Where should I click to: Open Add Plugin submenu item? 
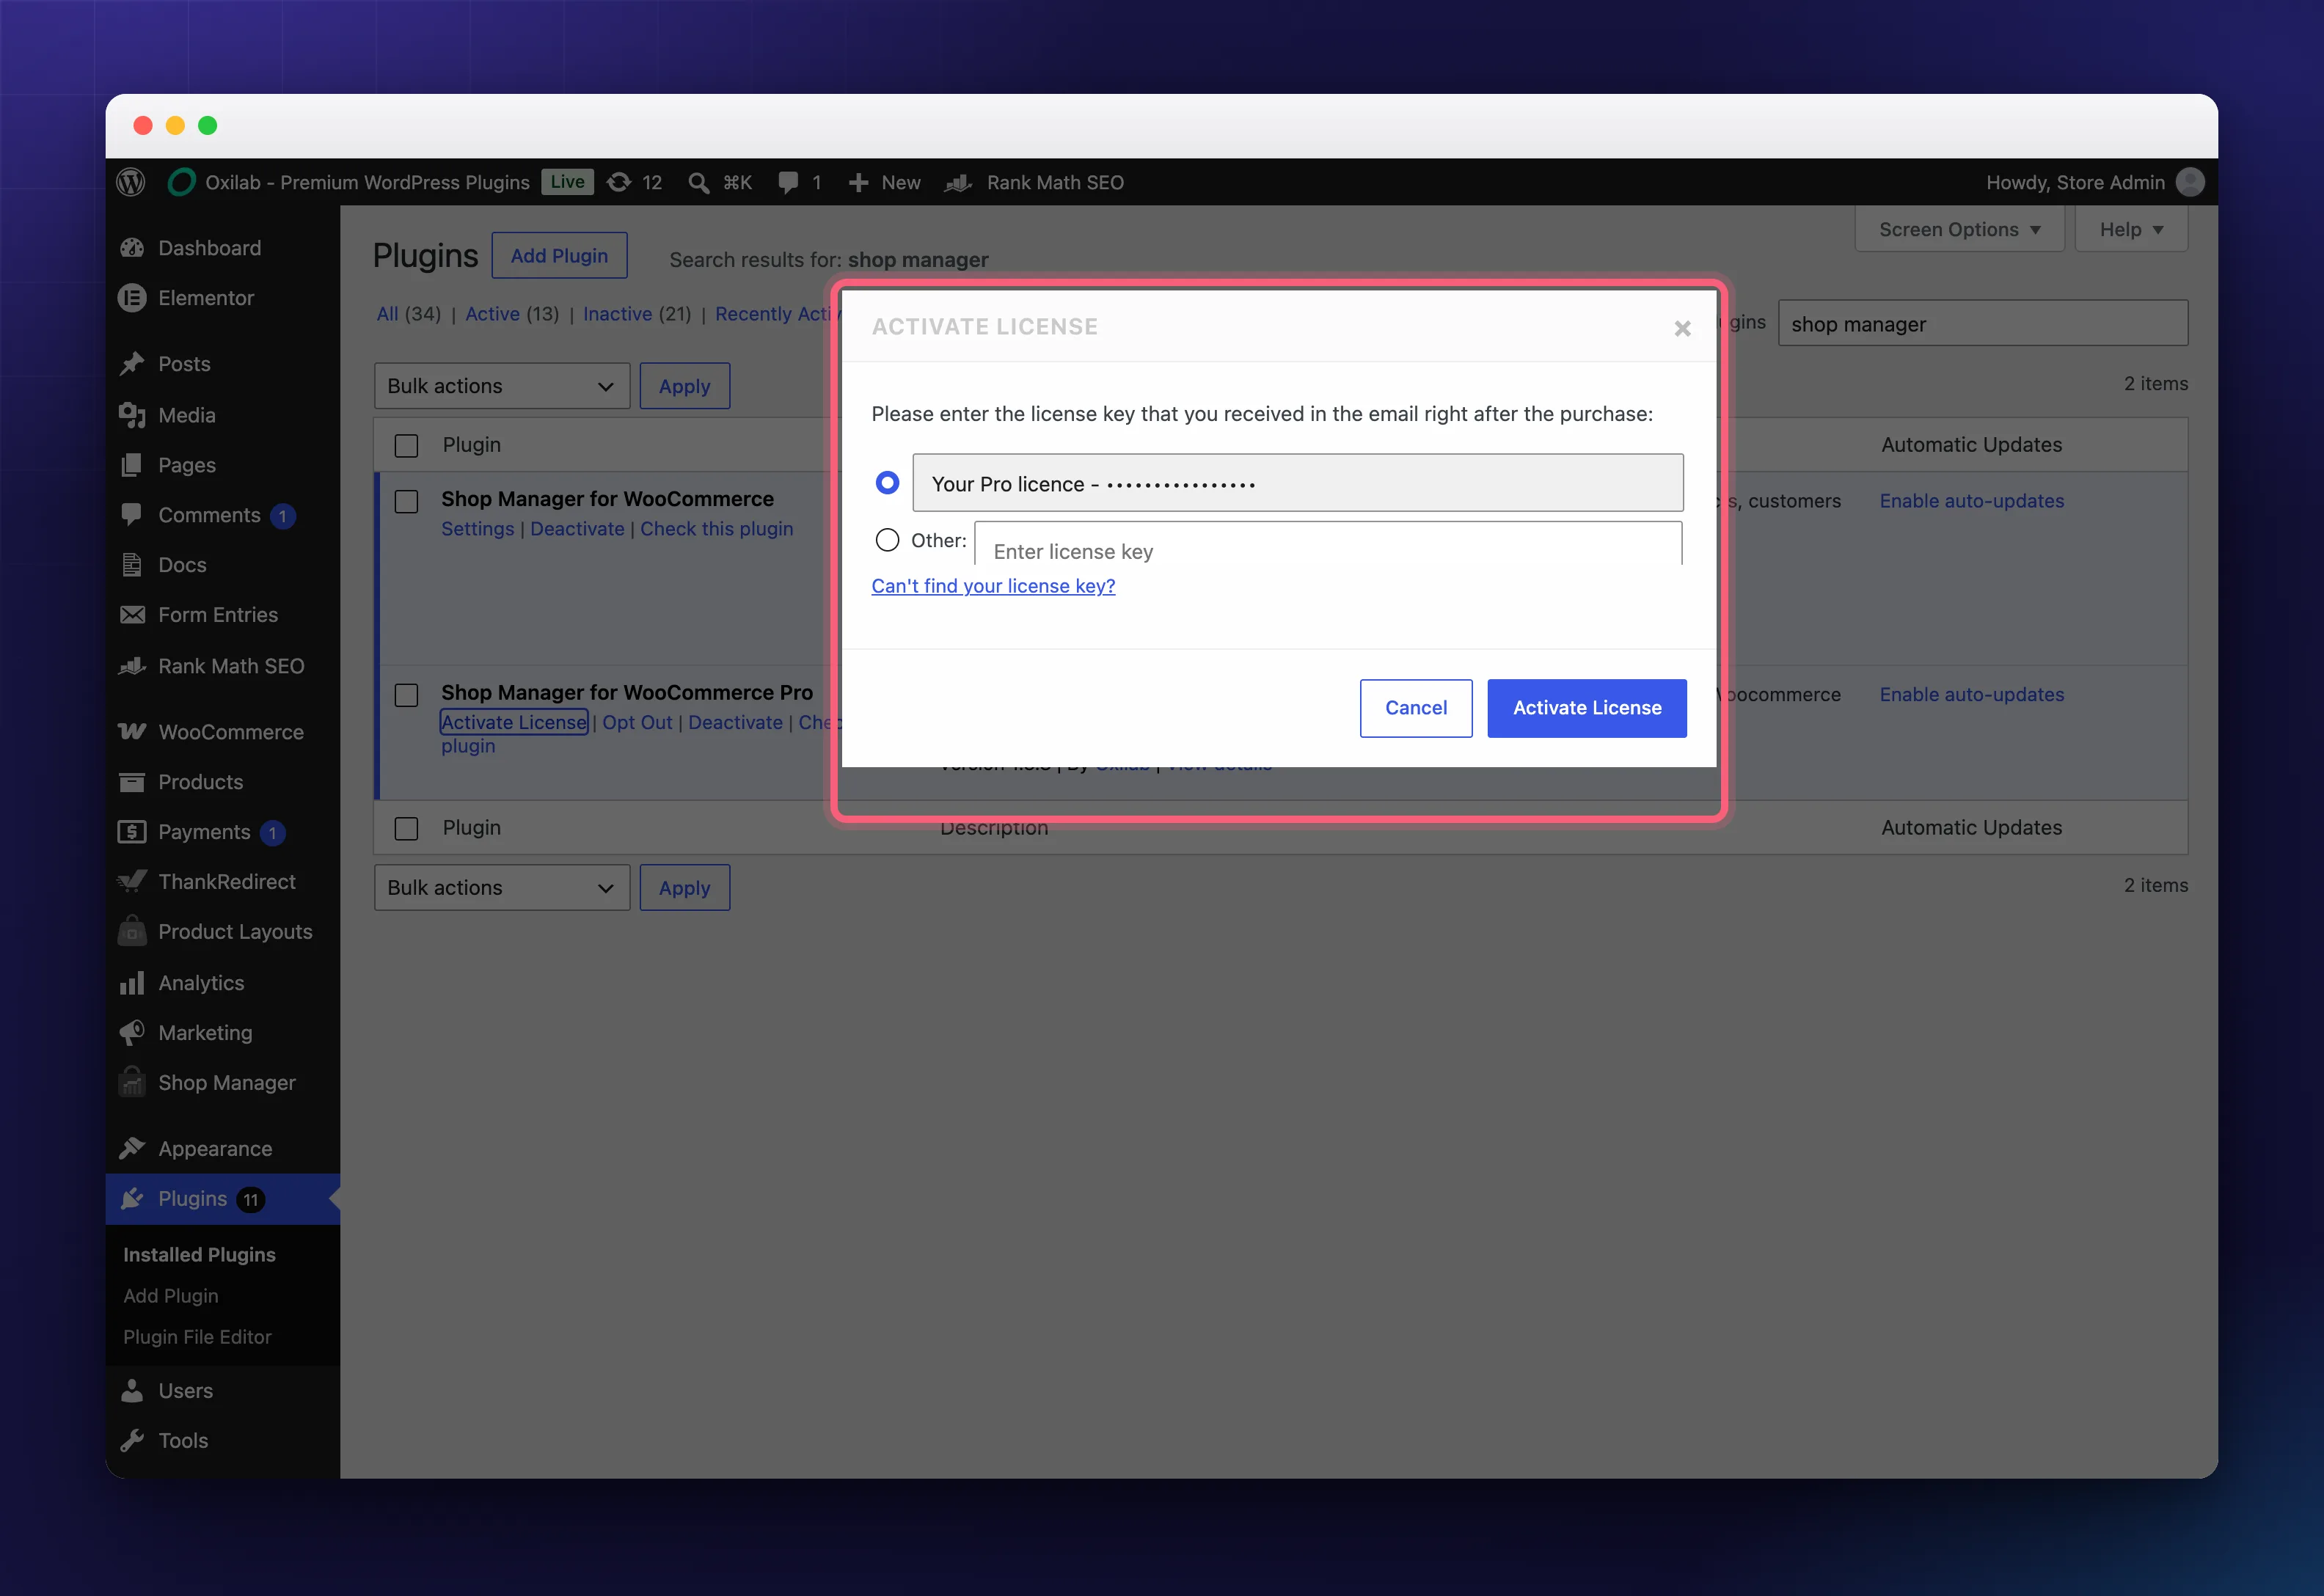pos(171,1296)
